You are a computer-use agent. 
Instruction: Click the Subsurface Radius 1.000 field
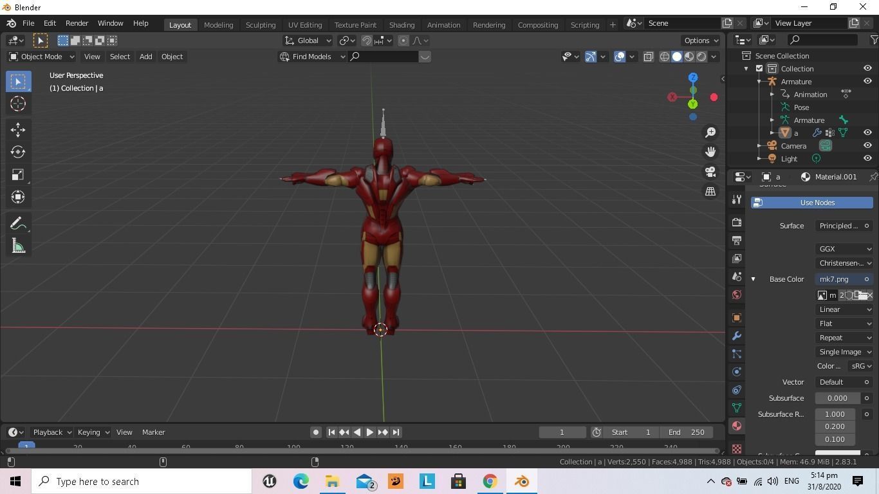835,414
